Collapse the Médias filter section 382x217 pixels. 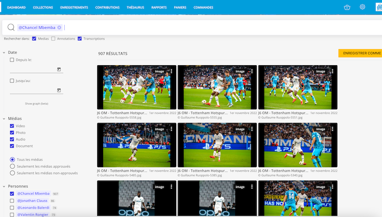(4, 118)
